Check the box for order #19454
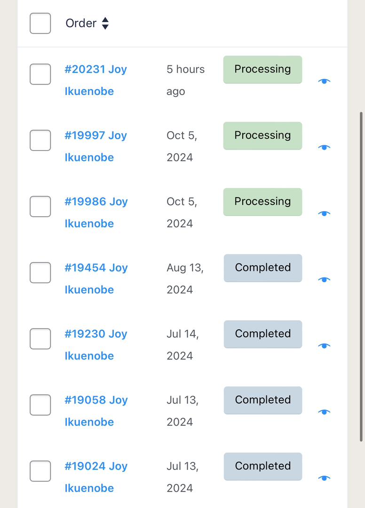 [x=40, y=273]
